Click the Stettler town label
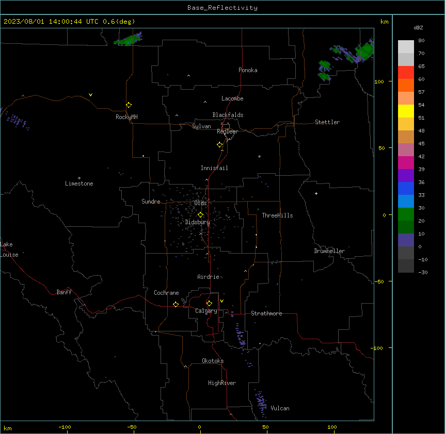Screen dimensions: 445x434 pos(327,122)
